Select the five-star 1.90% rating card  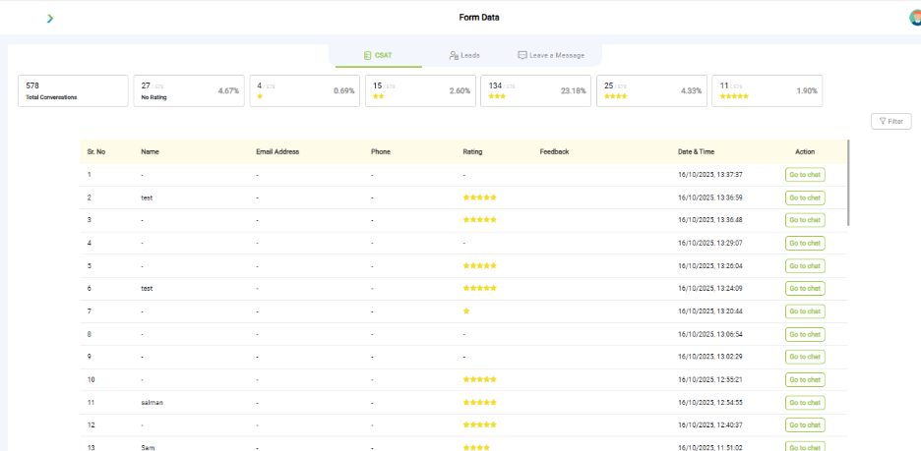[767, 91]
